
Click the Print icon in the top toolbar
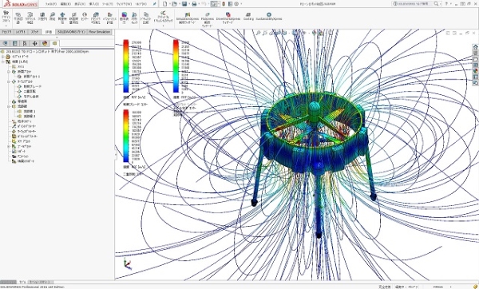pos(194,4)
